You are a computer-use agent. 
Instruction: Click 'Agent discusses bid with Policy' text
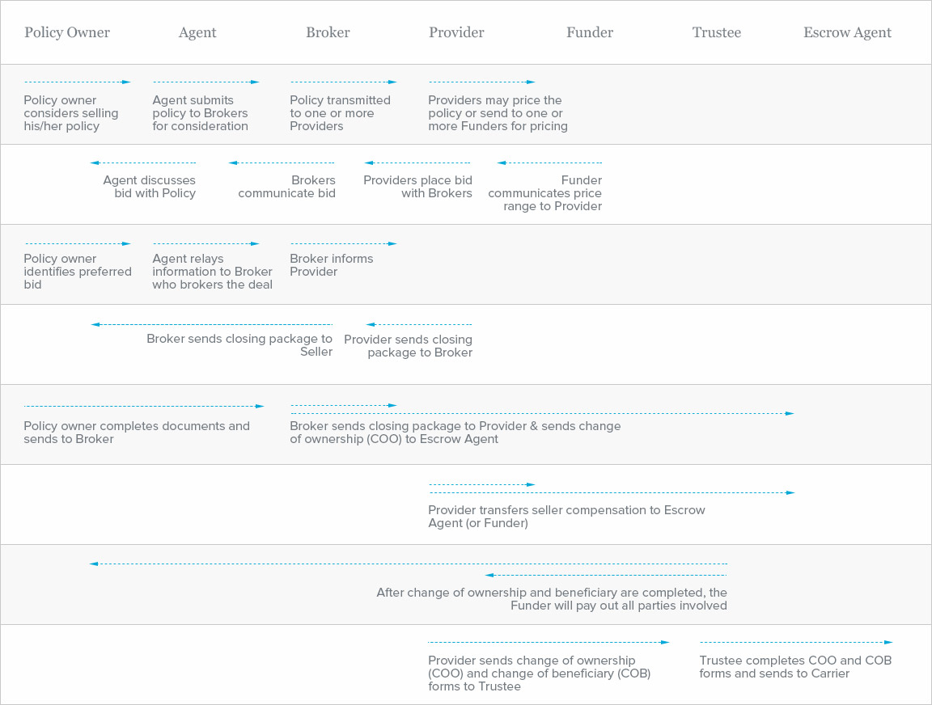coord(150,187)
